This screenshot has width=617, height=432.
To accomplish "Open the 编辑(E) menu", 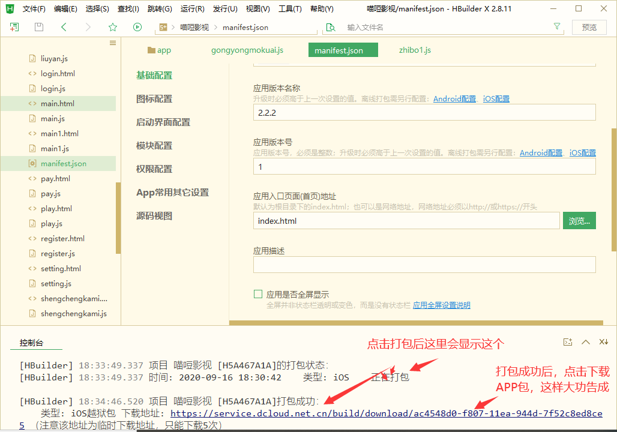I will click(x=65, y=8).
